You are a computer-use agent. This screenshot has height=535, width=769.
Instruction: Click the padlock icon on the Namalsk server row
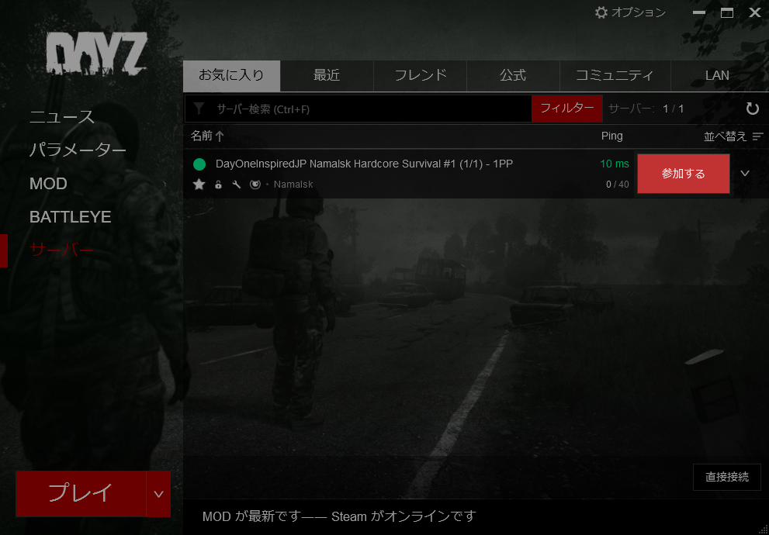pos(218,185)
